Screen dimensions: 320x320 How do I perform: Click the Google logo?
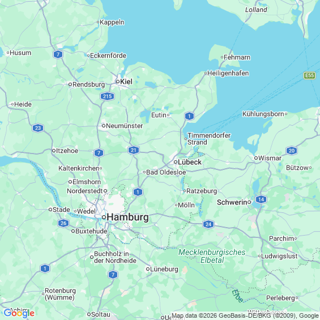point(19,313)
